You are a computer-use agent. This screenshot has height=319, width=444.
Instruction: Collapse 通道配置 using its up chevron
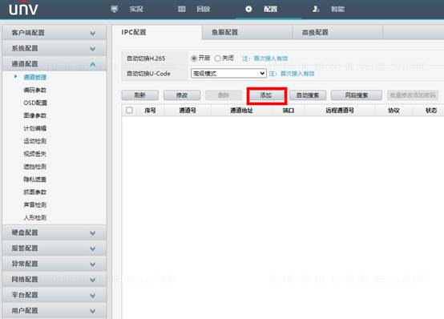[x=93, y=65]
